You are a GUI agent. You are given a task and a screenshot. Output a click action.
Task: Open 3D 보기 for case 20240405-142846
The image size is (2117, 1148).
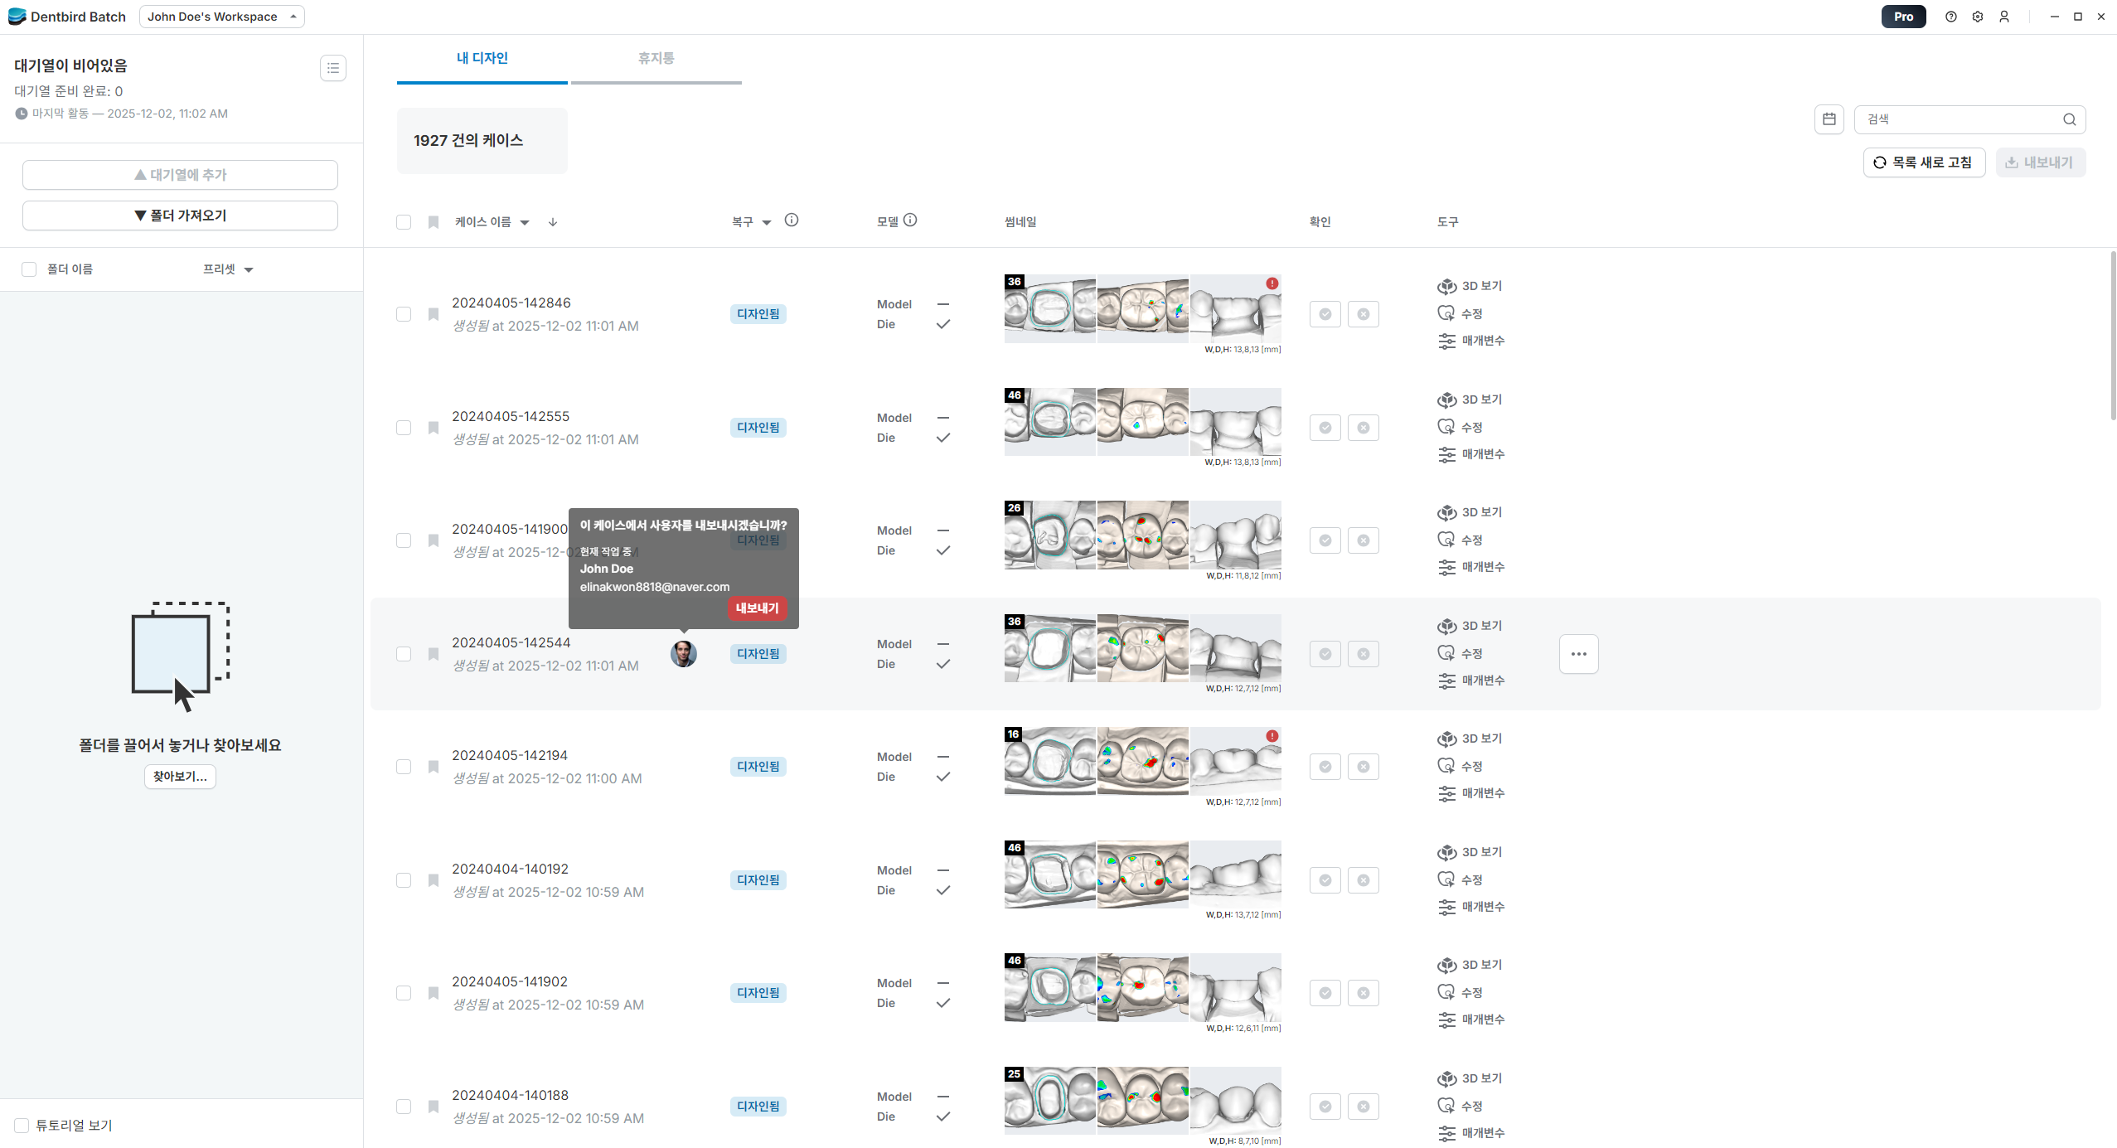click(x=1470, y=286)
